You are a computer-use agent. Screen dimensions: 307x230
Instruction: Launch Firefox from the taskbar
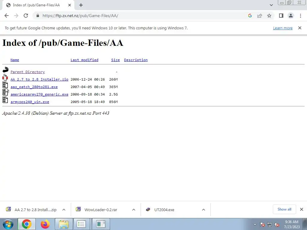tap(45, 224)
